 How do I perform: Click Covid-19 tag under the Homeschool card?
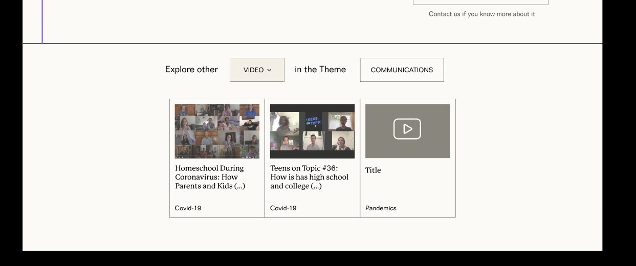pos(188,208)
